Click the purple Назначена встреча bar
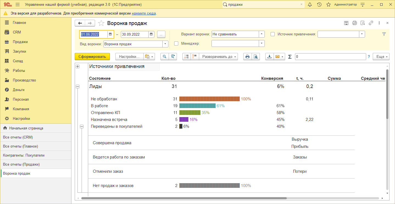The width and height of the screenshot is (395, 204). 184,120
